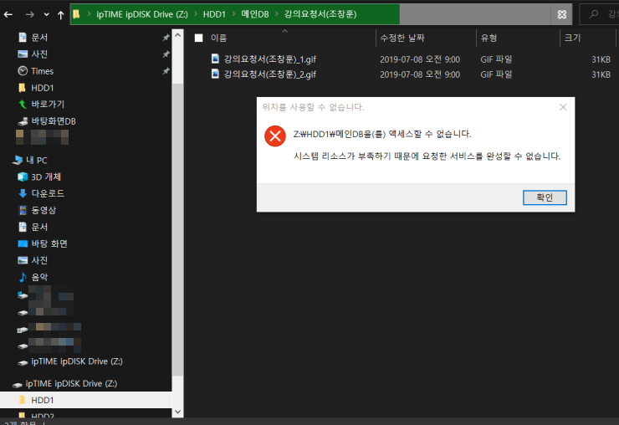Viewport: 619px width, 425px height.
Task: Open recent locations dropdown arrow
Action: [47, 14]
